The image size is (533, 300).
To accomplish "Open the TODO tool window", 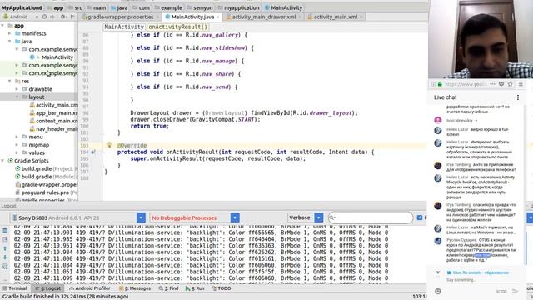I will click(x=222, y=288).
